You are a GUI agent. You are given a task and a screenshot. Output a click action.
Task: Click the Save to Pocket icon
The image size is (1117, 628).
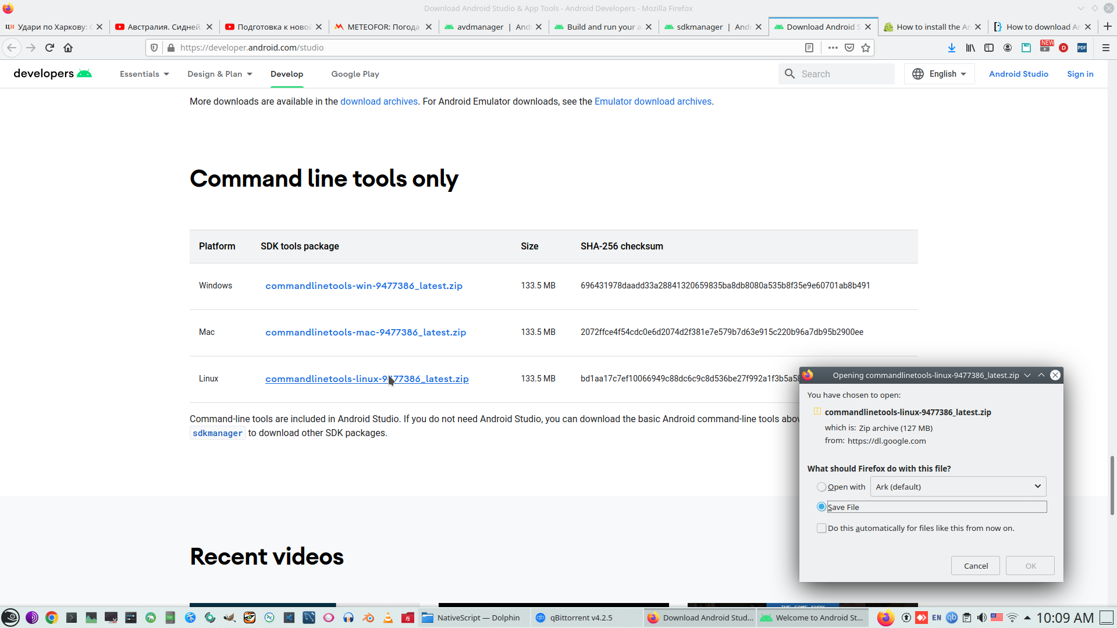click(x=849, y=48)
